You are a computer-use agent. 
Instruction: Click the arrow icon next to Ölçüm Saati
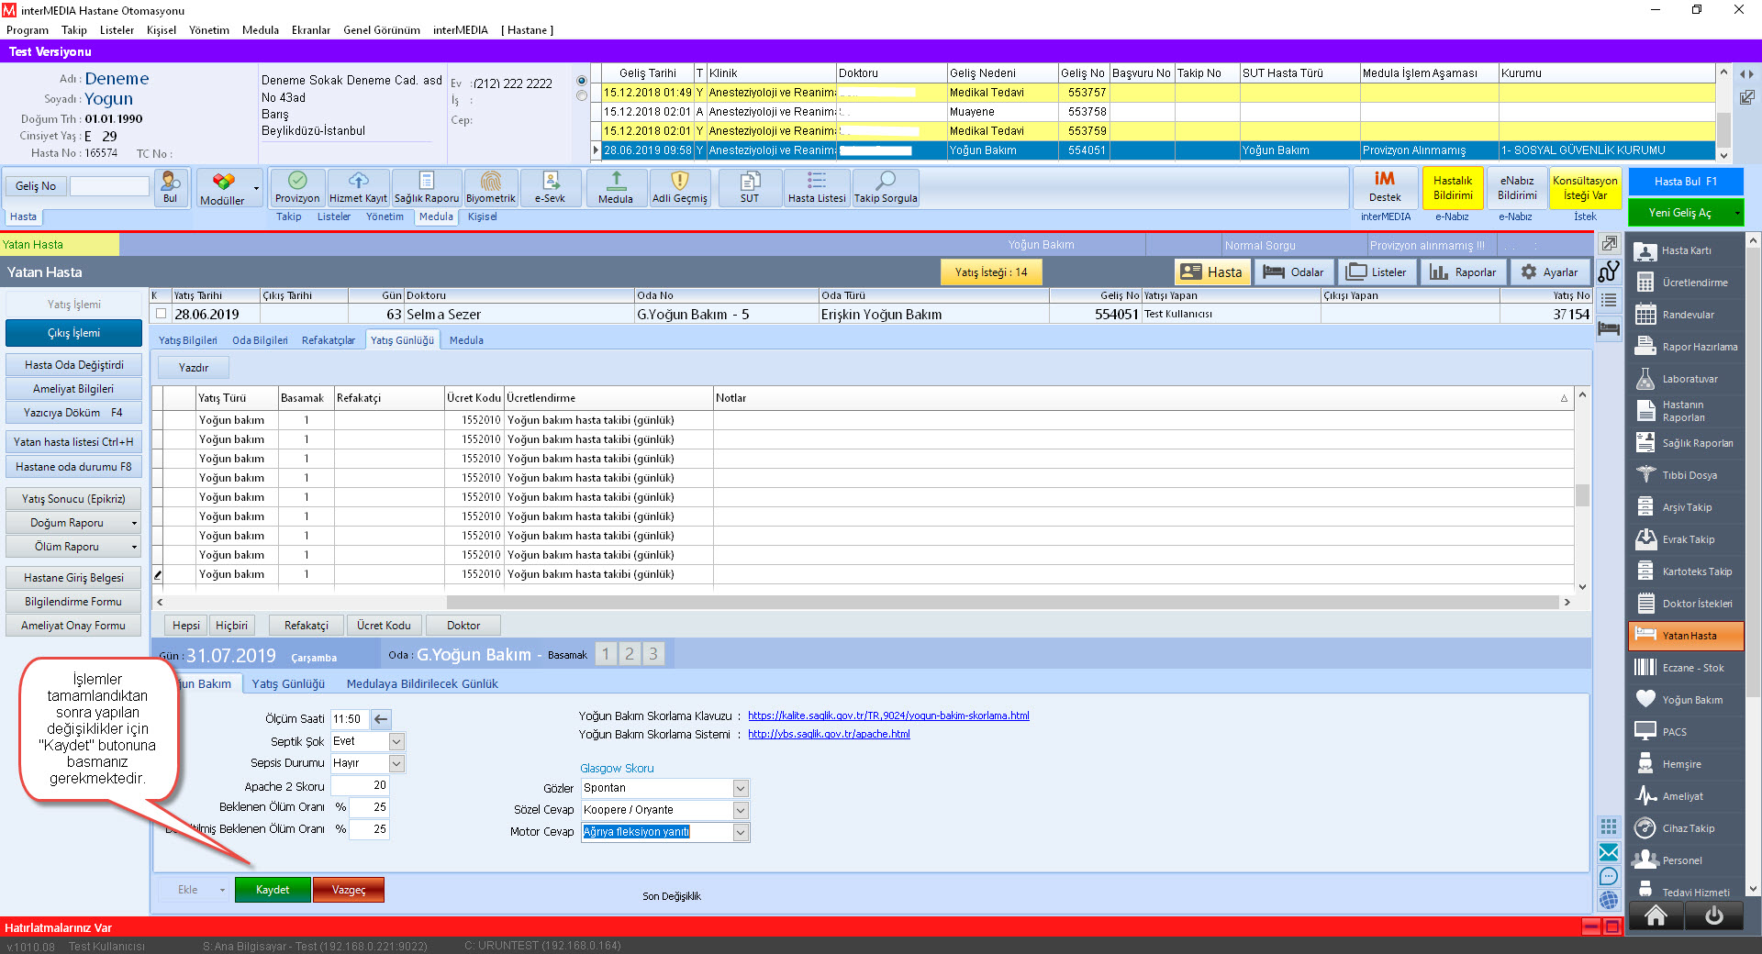[x=382, y=719]
